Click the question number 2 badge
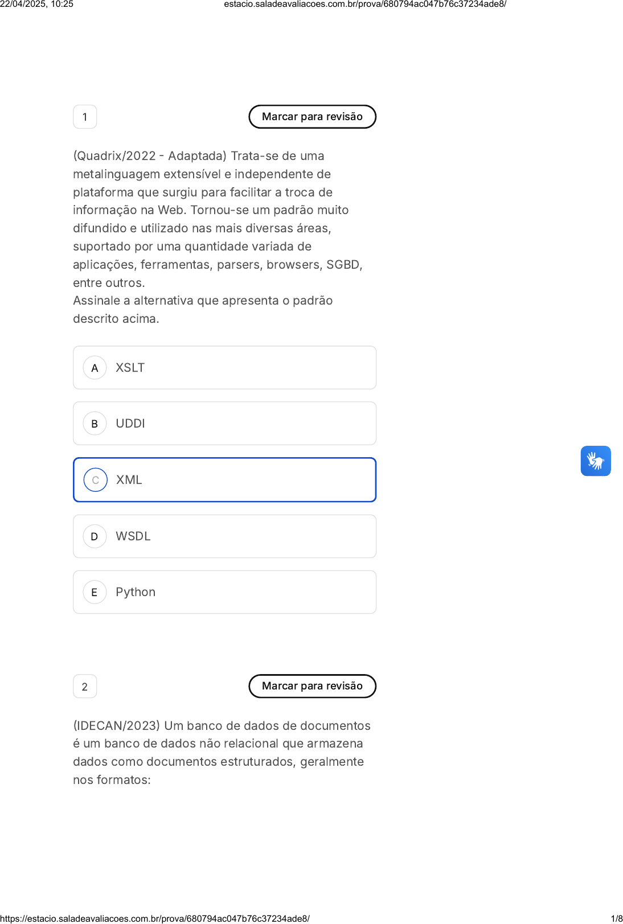623x924 pixels. pyautogui.click(x=85, y=687)
